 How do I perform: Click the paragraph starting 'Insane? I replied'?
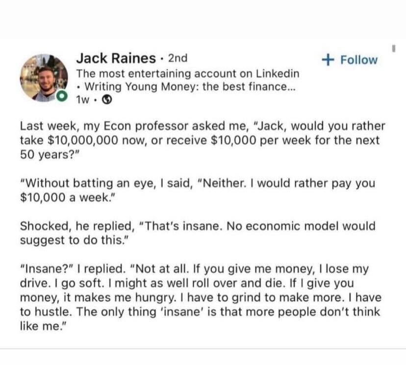(201, 297)
